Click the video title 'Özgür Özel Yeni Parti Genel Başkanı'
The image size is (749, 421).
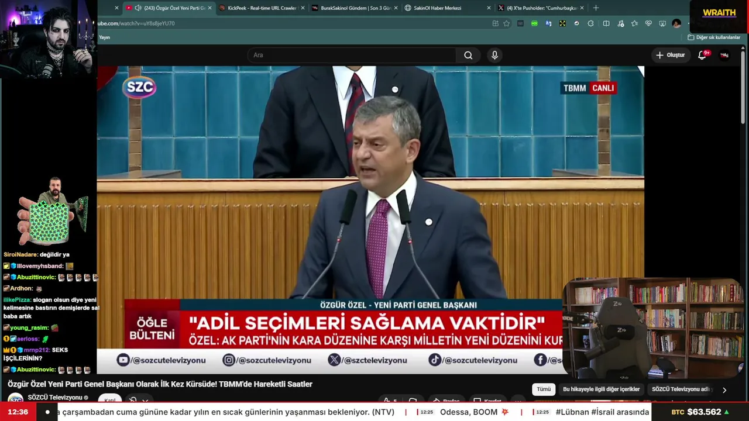(x=160, y=384)
